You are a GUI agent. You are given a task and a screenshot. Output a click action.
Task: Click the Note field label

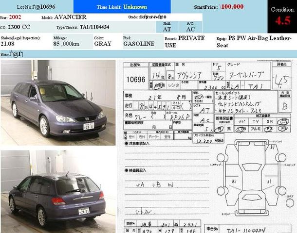point(4,55)
